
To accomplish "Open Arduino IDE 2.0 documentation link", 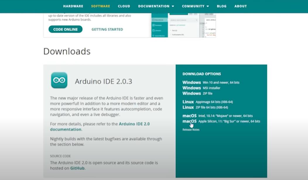I will coord(100,127).
